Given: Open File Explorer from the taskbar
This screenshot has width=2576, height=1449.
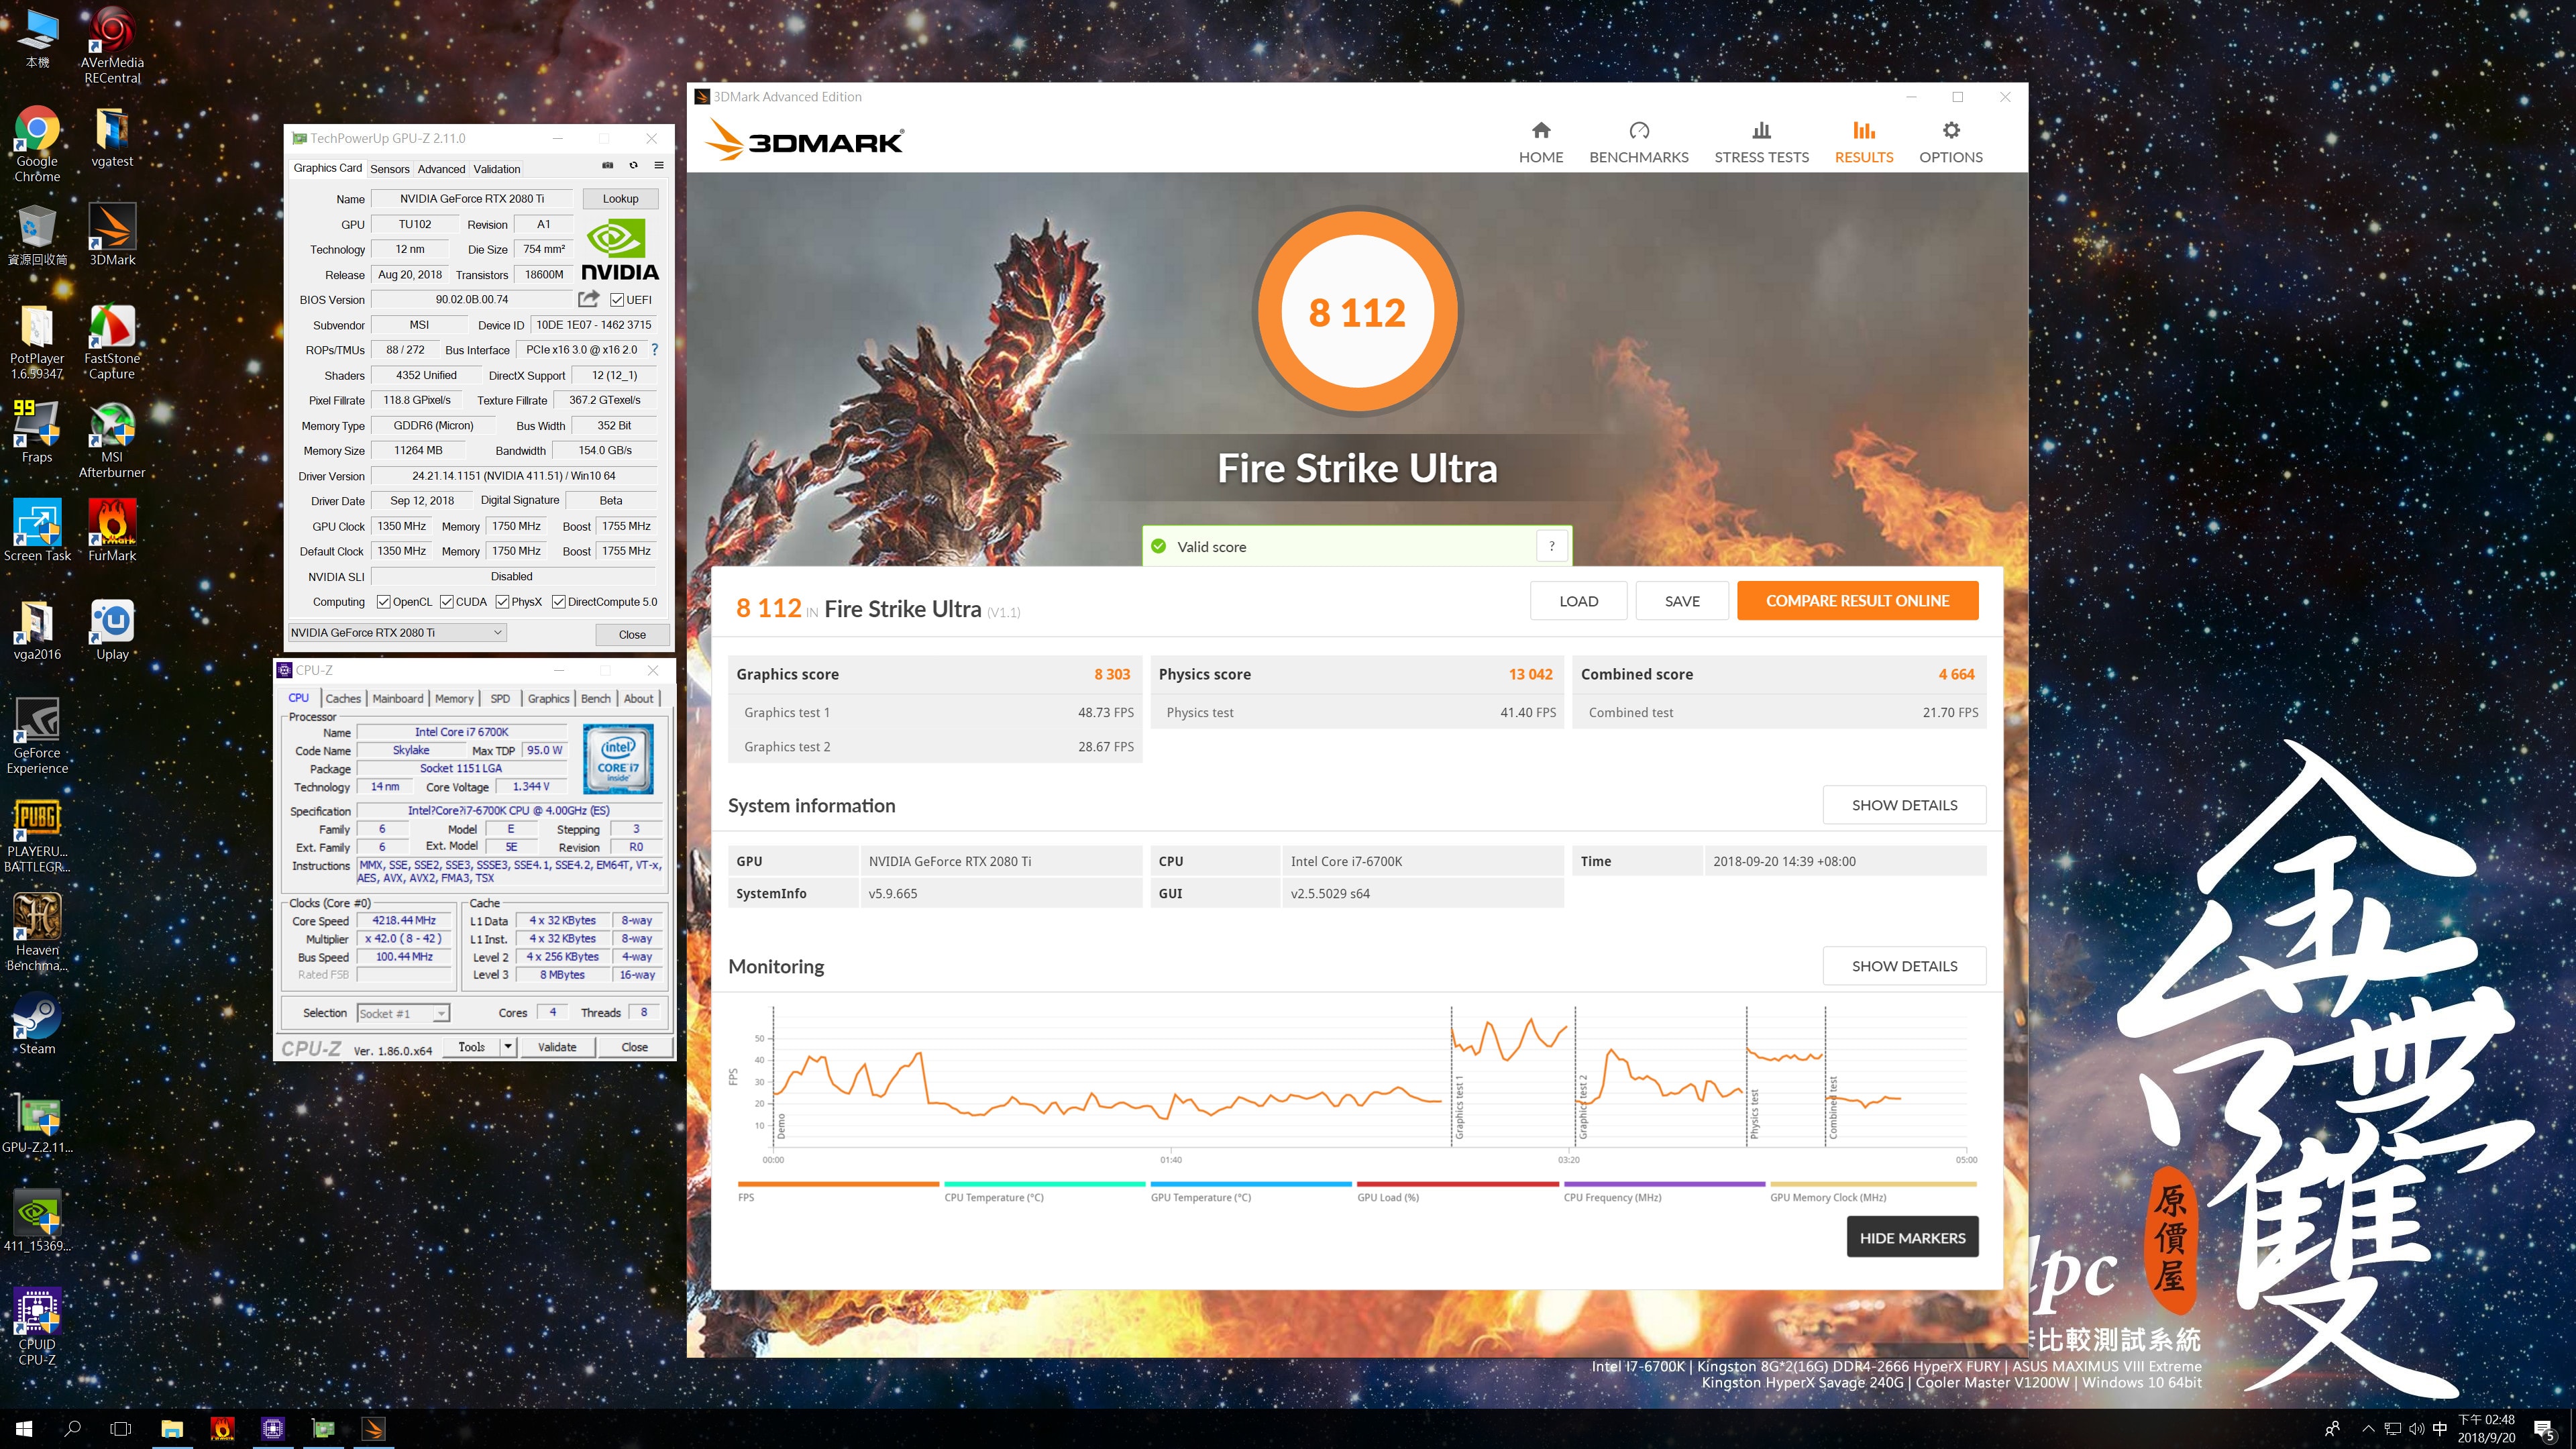Looking at the screenshot, I should (x=172, y=1429).
